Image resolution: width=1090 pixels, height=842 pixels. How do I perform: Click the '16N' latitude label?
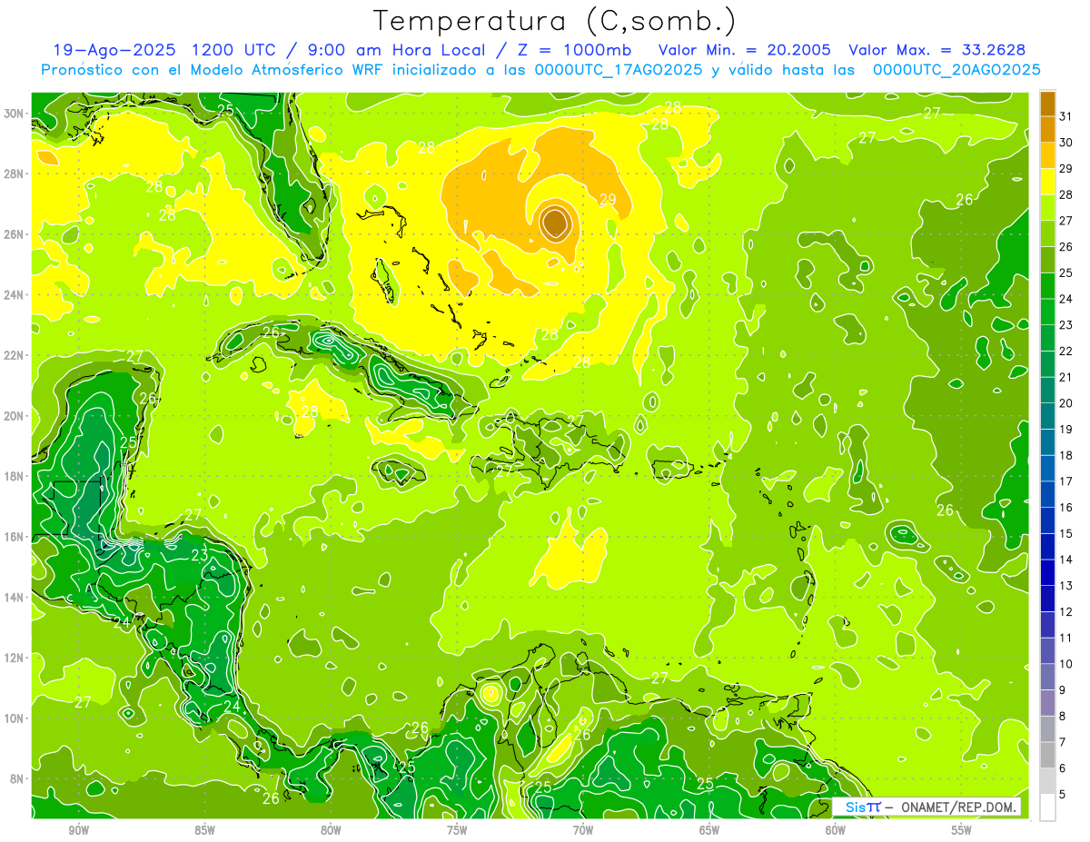pyautogui.click(x=15, y=537)
